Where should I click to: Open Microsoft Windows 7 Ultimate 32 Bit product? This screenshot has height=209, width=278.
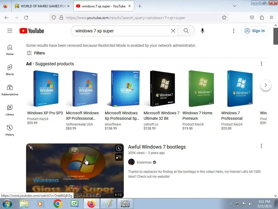162,116
